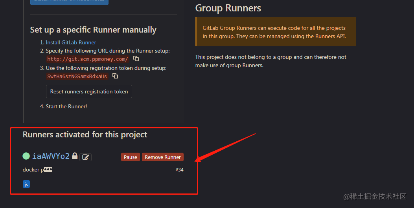This screenshot has width=414, height=208.
Task: Click the js tag label
Action: (x=26, y=184)
